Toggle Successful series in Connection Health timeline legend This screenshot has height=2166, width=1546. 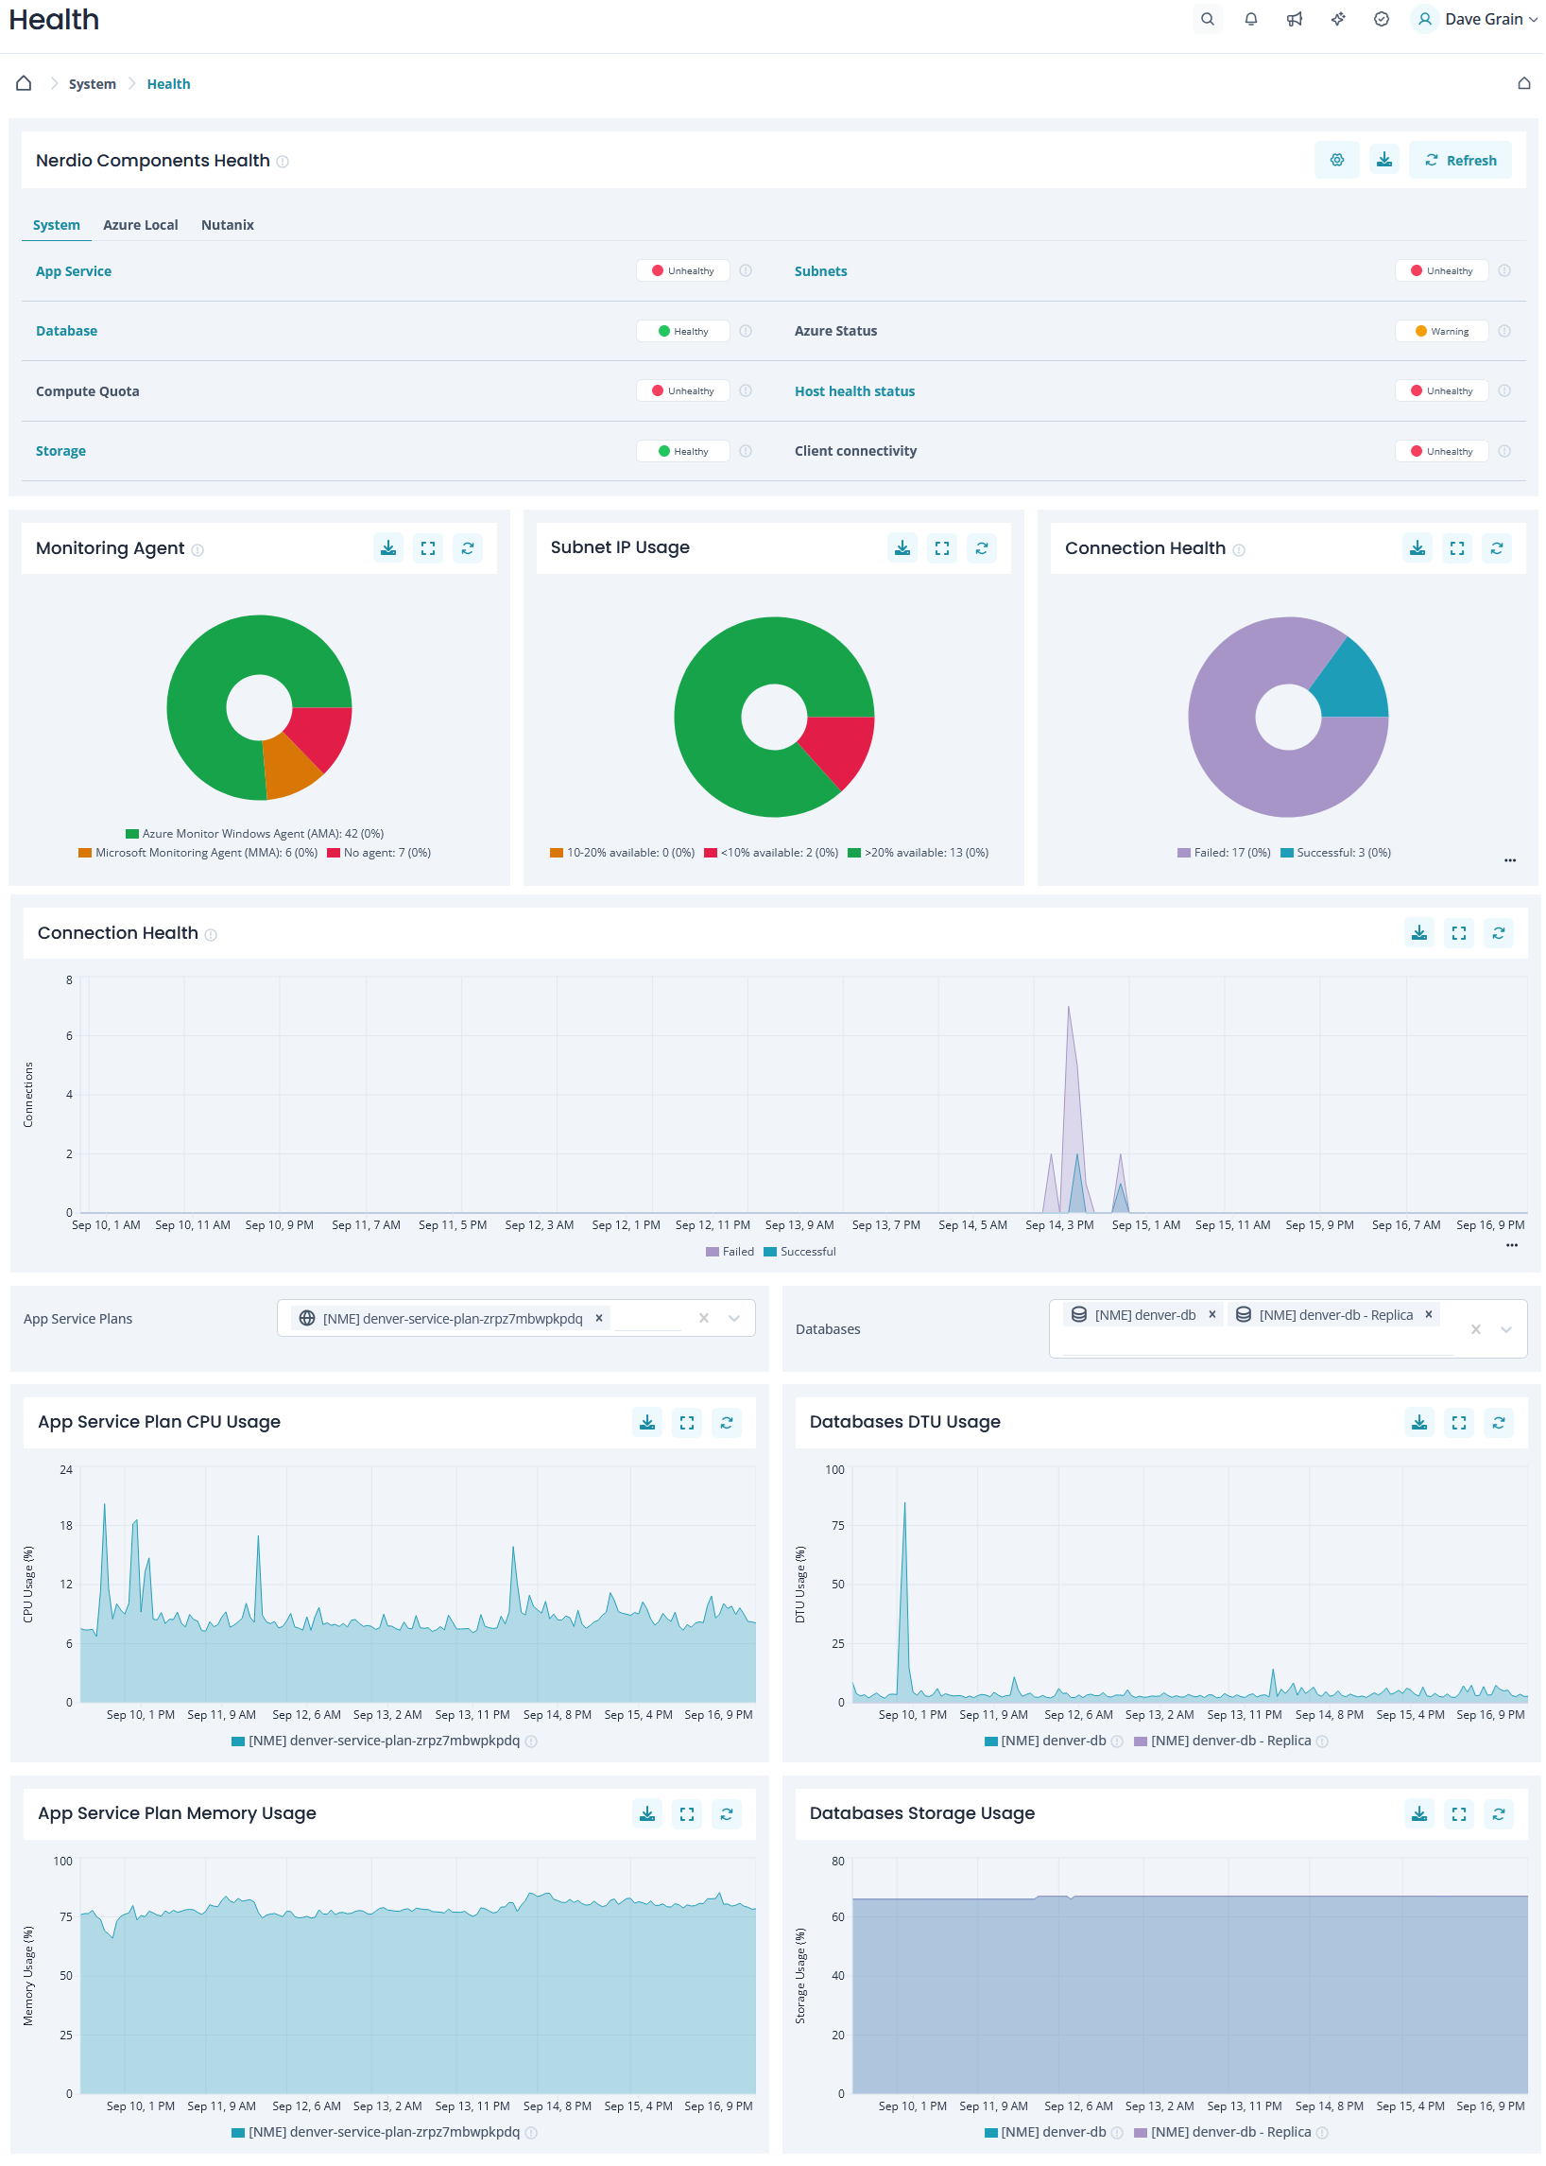(x=800, y=1253)
